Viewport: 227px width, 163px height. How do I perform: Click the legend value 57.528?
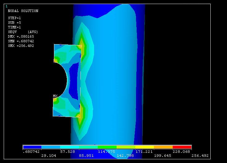[x=68, y=152]
